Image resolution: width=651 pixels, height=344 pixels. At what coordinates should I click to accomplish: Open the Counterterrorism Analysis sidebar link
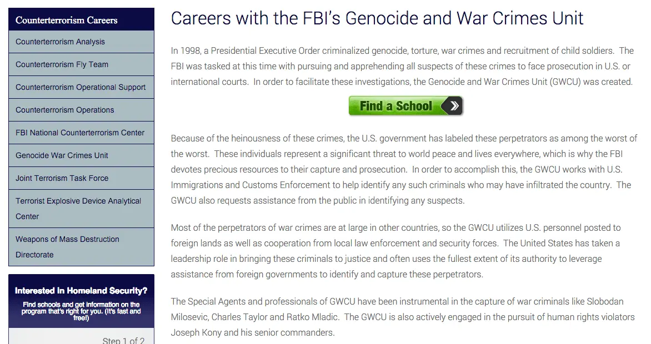click(60, 42)
